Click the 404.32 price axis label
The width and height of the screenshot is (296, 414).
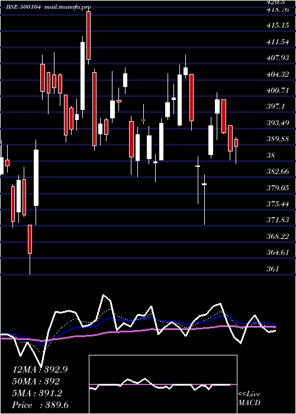tap(278, 75)
